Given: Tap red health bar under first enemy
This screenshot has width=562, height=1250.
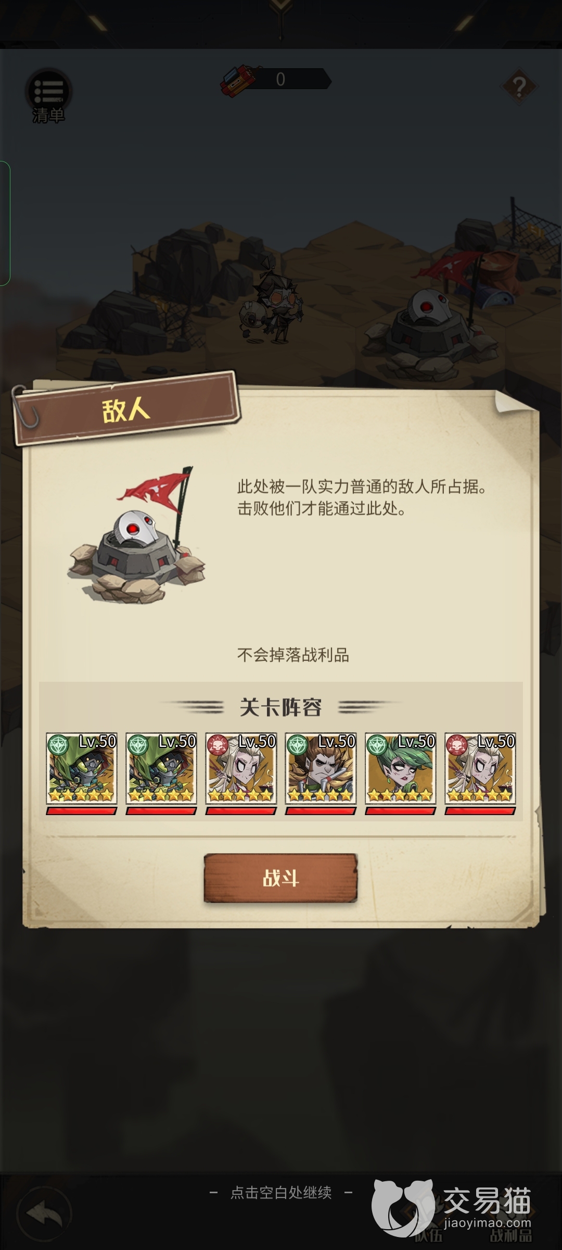Looking at the screenshot, I should click(x=81, y=811).
